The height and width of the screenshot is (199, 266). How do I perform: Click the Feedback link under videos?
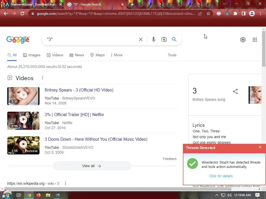(x=170, y=159)
